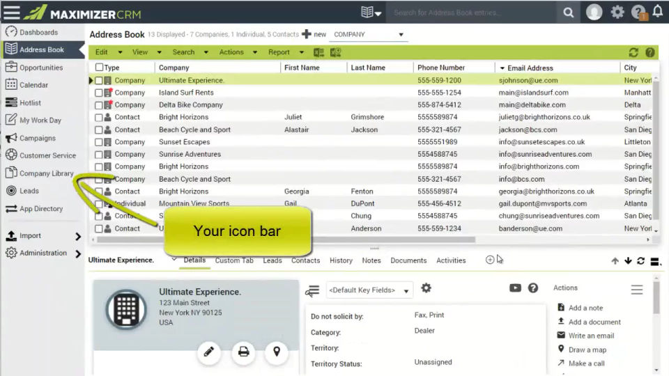Click Write an email action
Screen dimensions: 669x376
(x=586, y=336)
